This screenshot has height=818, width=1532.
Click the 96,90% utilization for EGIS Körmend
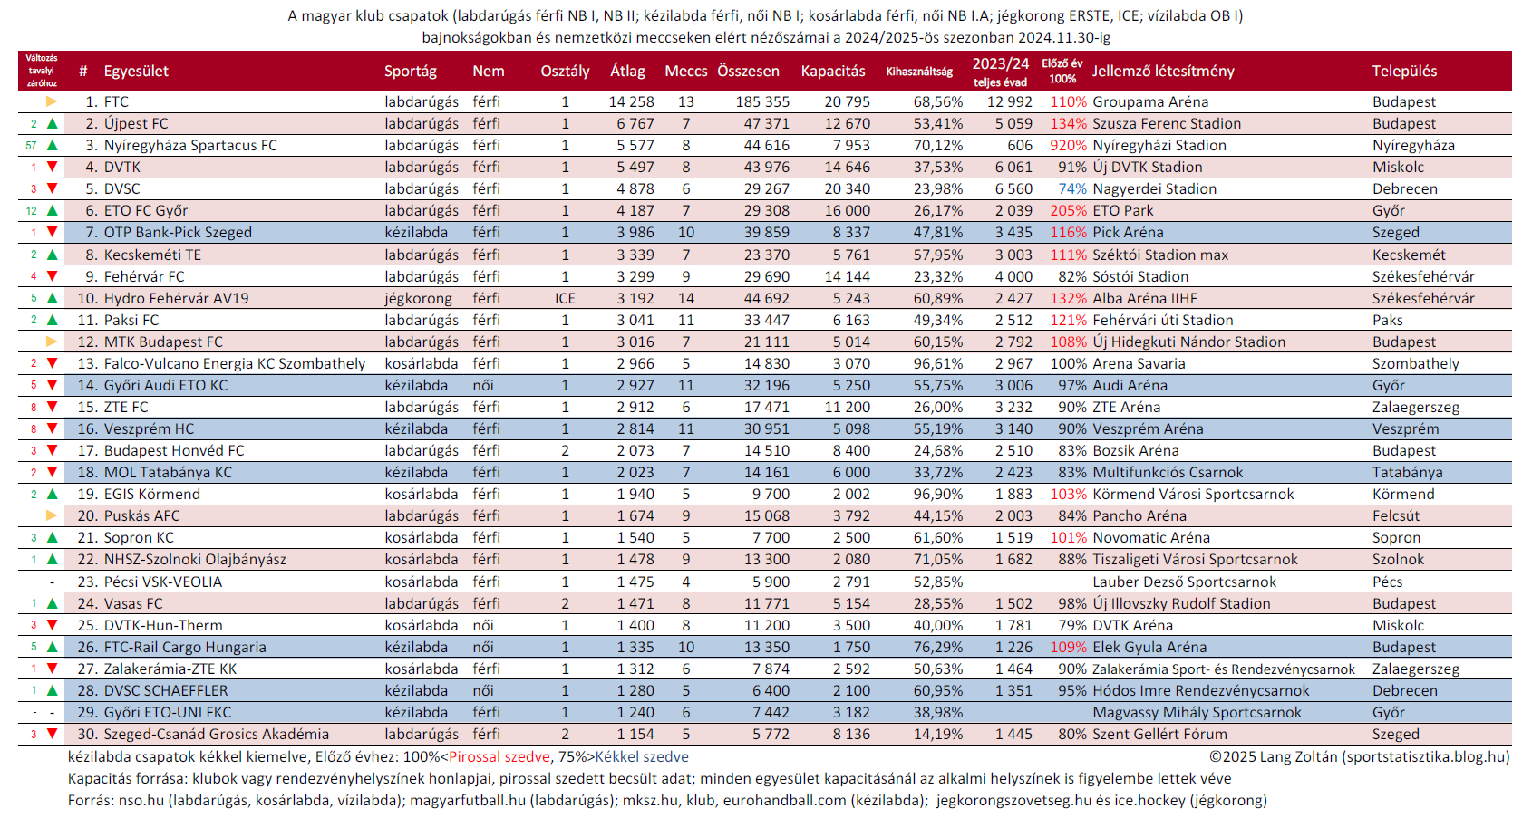938,494
